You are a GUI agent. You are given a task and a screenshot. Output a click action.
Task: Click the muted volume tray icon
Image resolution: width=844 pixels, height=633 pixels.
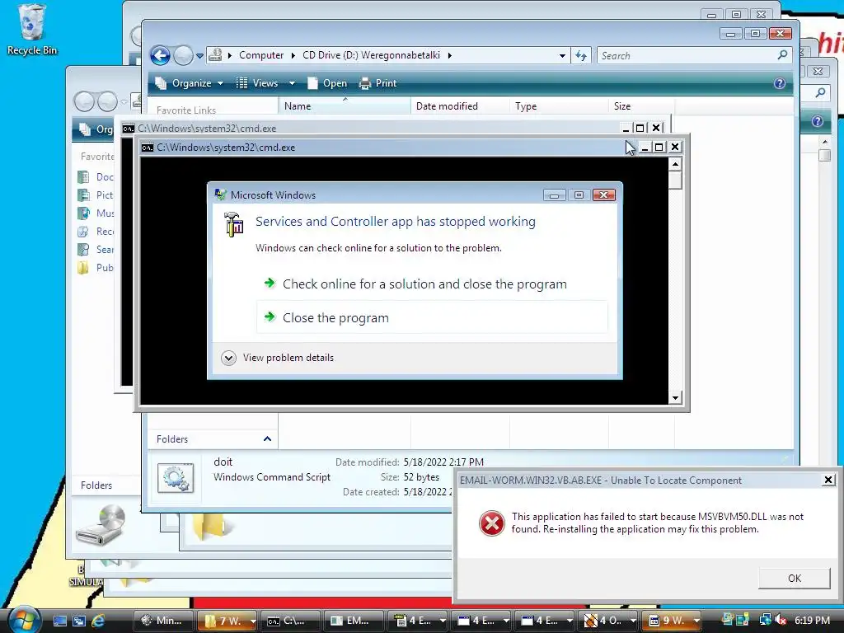point(781,621)
